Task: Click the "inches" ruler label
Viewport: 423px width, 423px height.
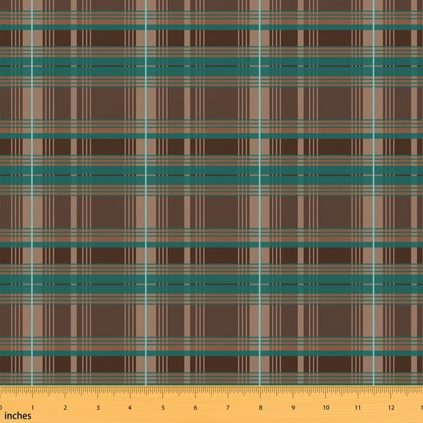Action: 18,416
